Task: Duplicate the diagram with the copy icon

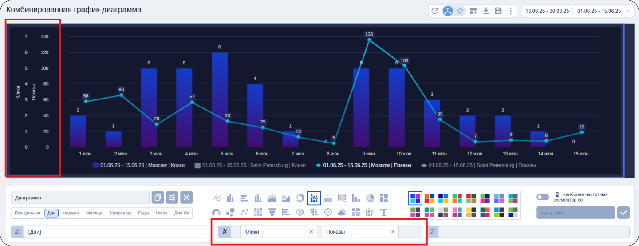Action: tap(158, 198)
